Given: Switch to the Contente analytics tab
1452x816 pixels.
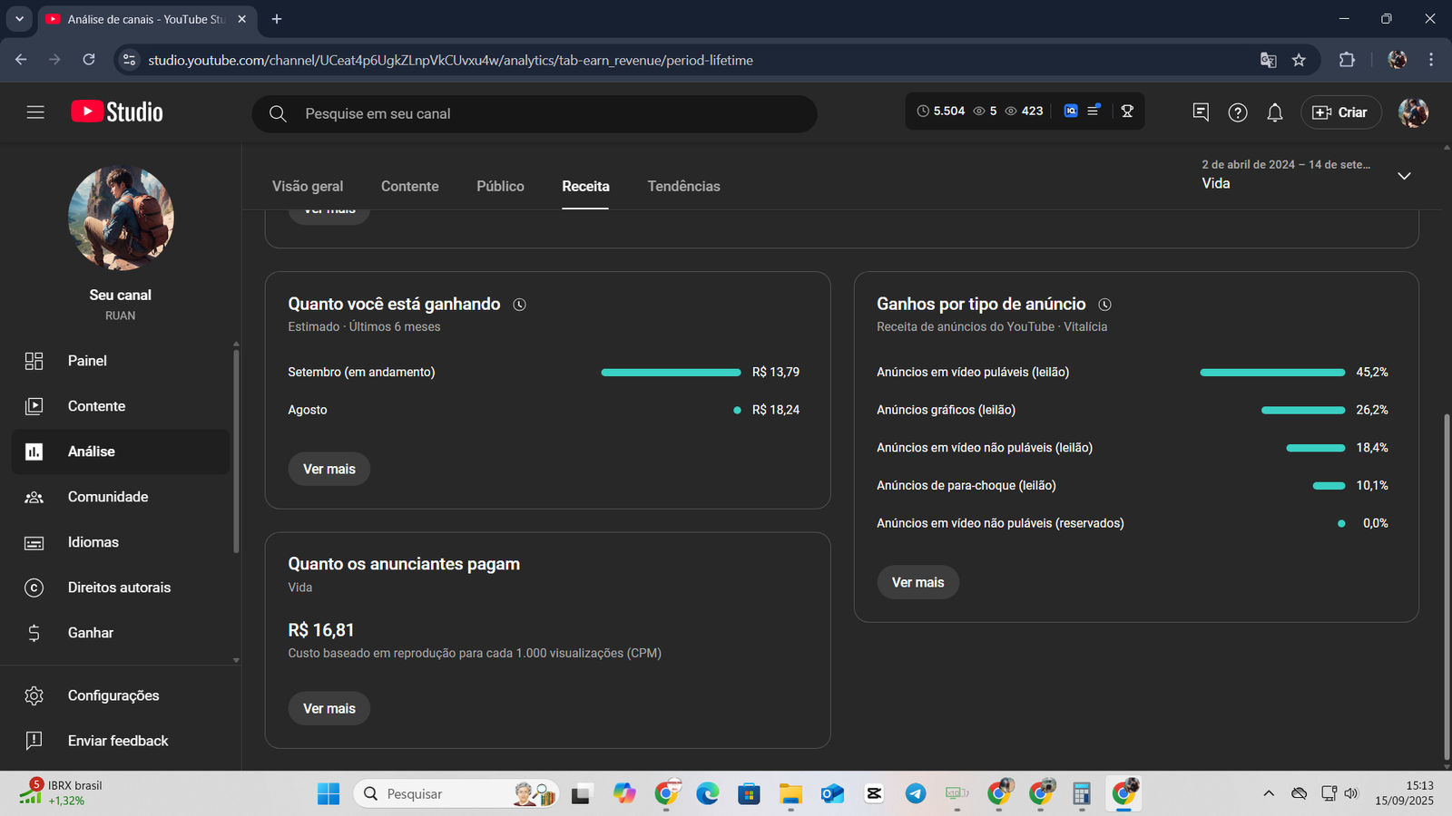Looking at the screenshot, I should coord(410,186).
